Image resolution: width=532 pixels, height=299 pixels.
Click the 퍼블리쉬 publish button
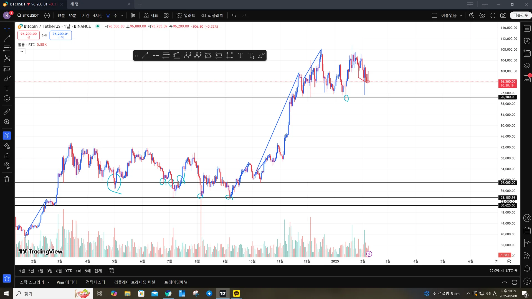click(521, 16)
